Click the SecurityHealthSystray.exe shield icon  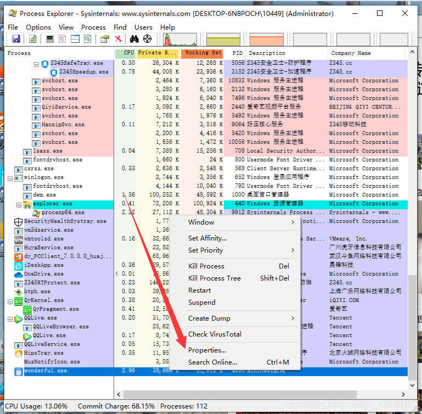(18, 222)
